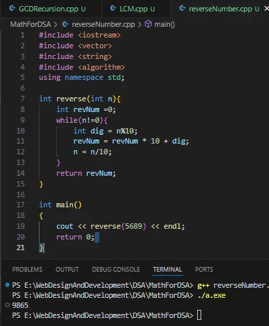Open the OUTPUT panel tab
269x326 pixels.
coord(67,269)
